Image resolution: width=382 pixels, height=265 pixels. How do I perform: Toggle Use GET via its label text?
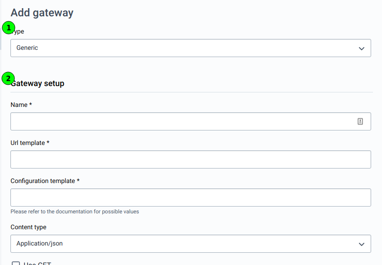click(38, 263)
